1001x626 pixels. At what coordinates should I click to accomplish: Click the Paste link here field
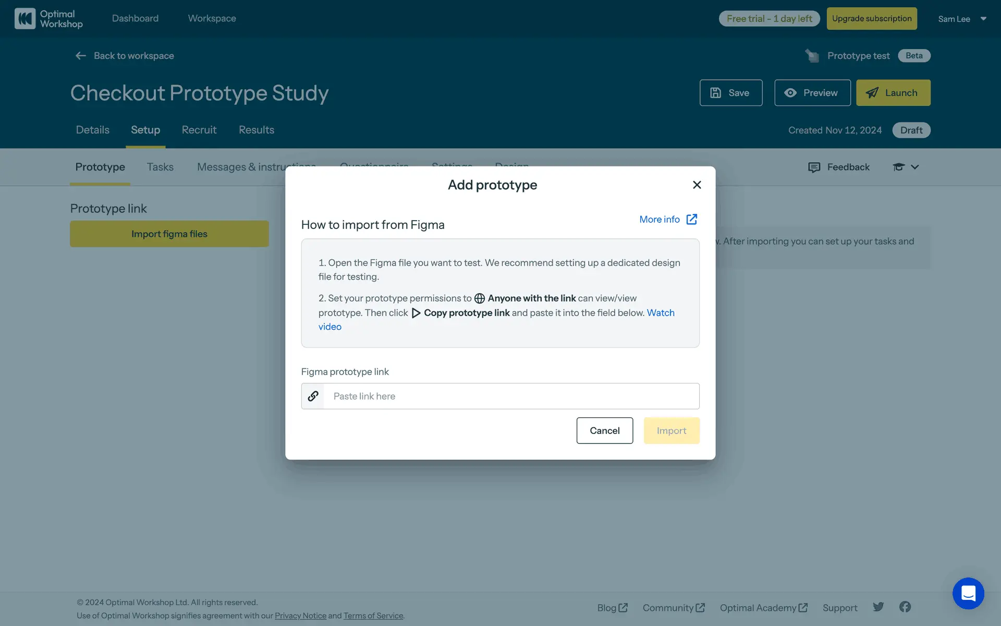(x=511, y=396)
